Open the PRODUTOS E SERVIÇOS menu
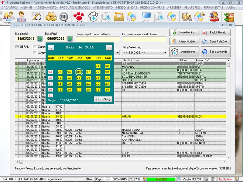Viewport: 243px width, 182px height. pos(75,7)
